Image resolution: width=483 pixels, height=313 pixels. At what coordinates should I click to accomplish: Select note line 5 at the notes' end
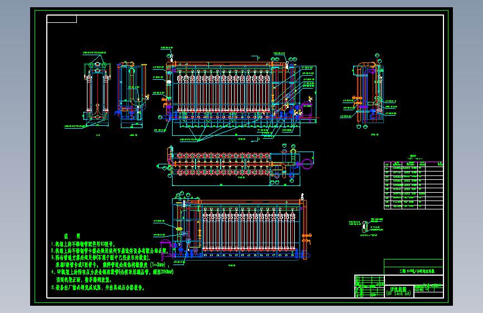[x=97, y=287]
